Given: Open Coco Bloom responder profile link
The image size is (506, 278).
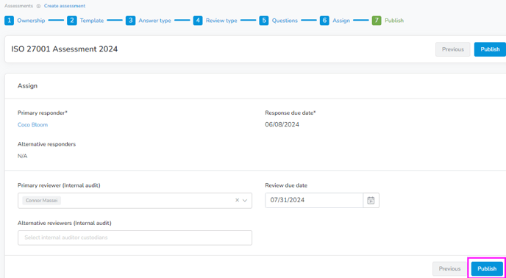Looking at the screenshot, I should (32, 124).
